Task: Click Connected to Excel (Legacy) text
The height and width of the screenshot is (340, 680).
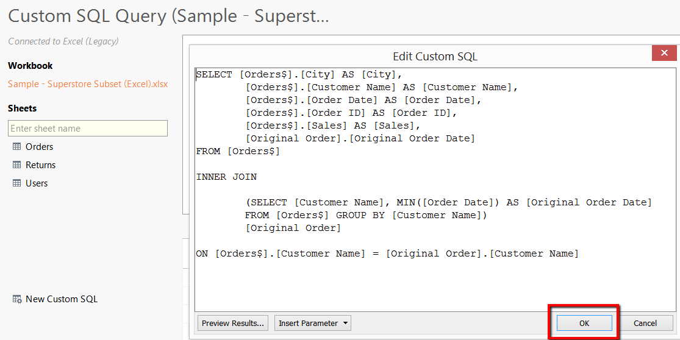Action: (63, 41)
